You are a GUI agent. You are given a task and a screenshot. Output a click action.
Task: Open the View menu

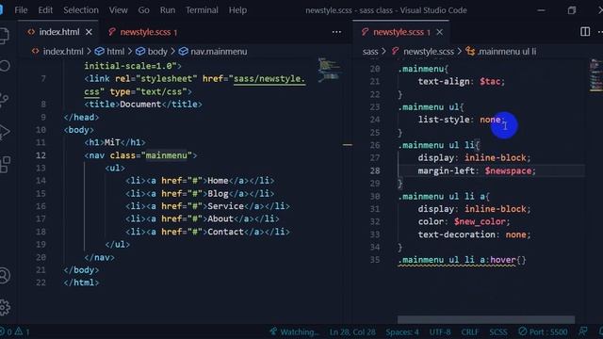118,10
